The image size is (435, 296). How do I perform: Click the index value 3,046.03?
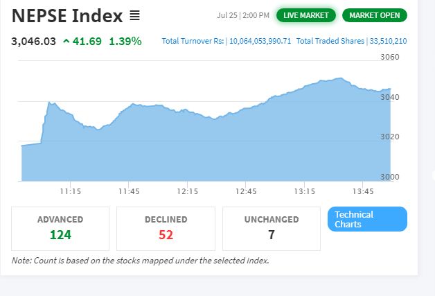coord(33,42)
